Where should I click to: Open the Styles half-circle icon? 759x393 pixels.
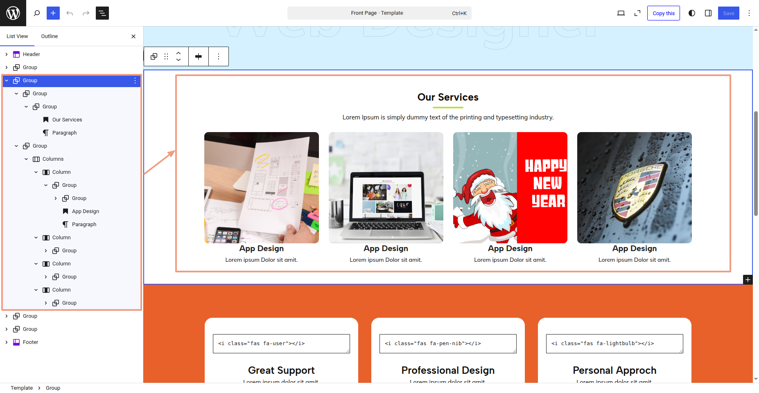(x=692, y=13)
